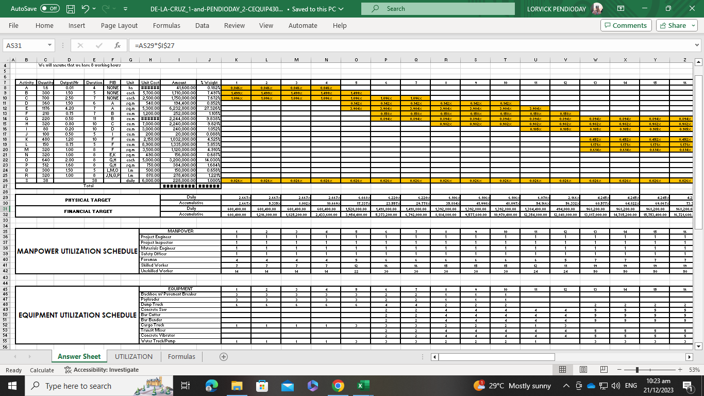Open the File menu tab
This screenshot has height=396, width=704.
coord(14,25)
